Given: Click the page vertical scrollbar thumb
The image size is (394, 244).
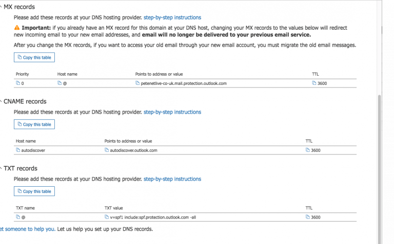Looking at the screenshot, I should coord(380,169).
